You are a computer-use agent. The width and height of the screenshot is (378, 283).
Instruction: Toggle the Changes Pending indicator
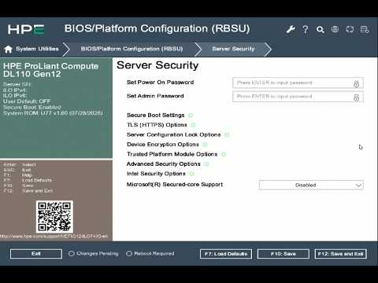click(x=71, y=254)
